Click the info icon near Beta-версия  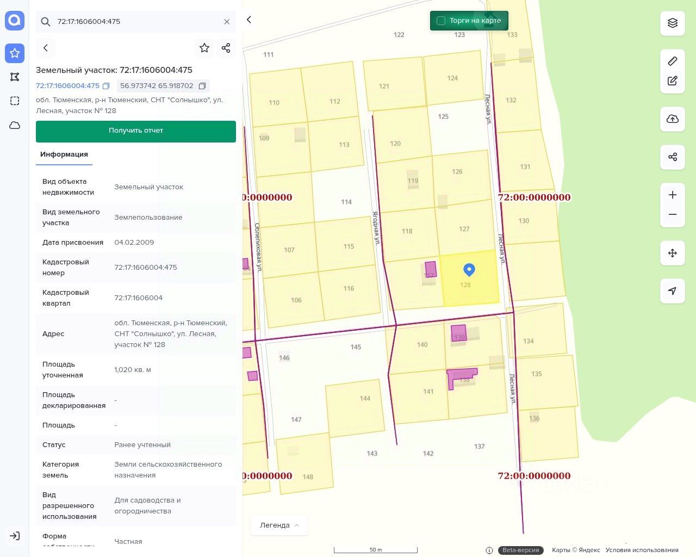[x=489, y=550]
